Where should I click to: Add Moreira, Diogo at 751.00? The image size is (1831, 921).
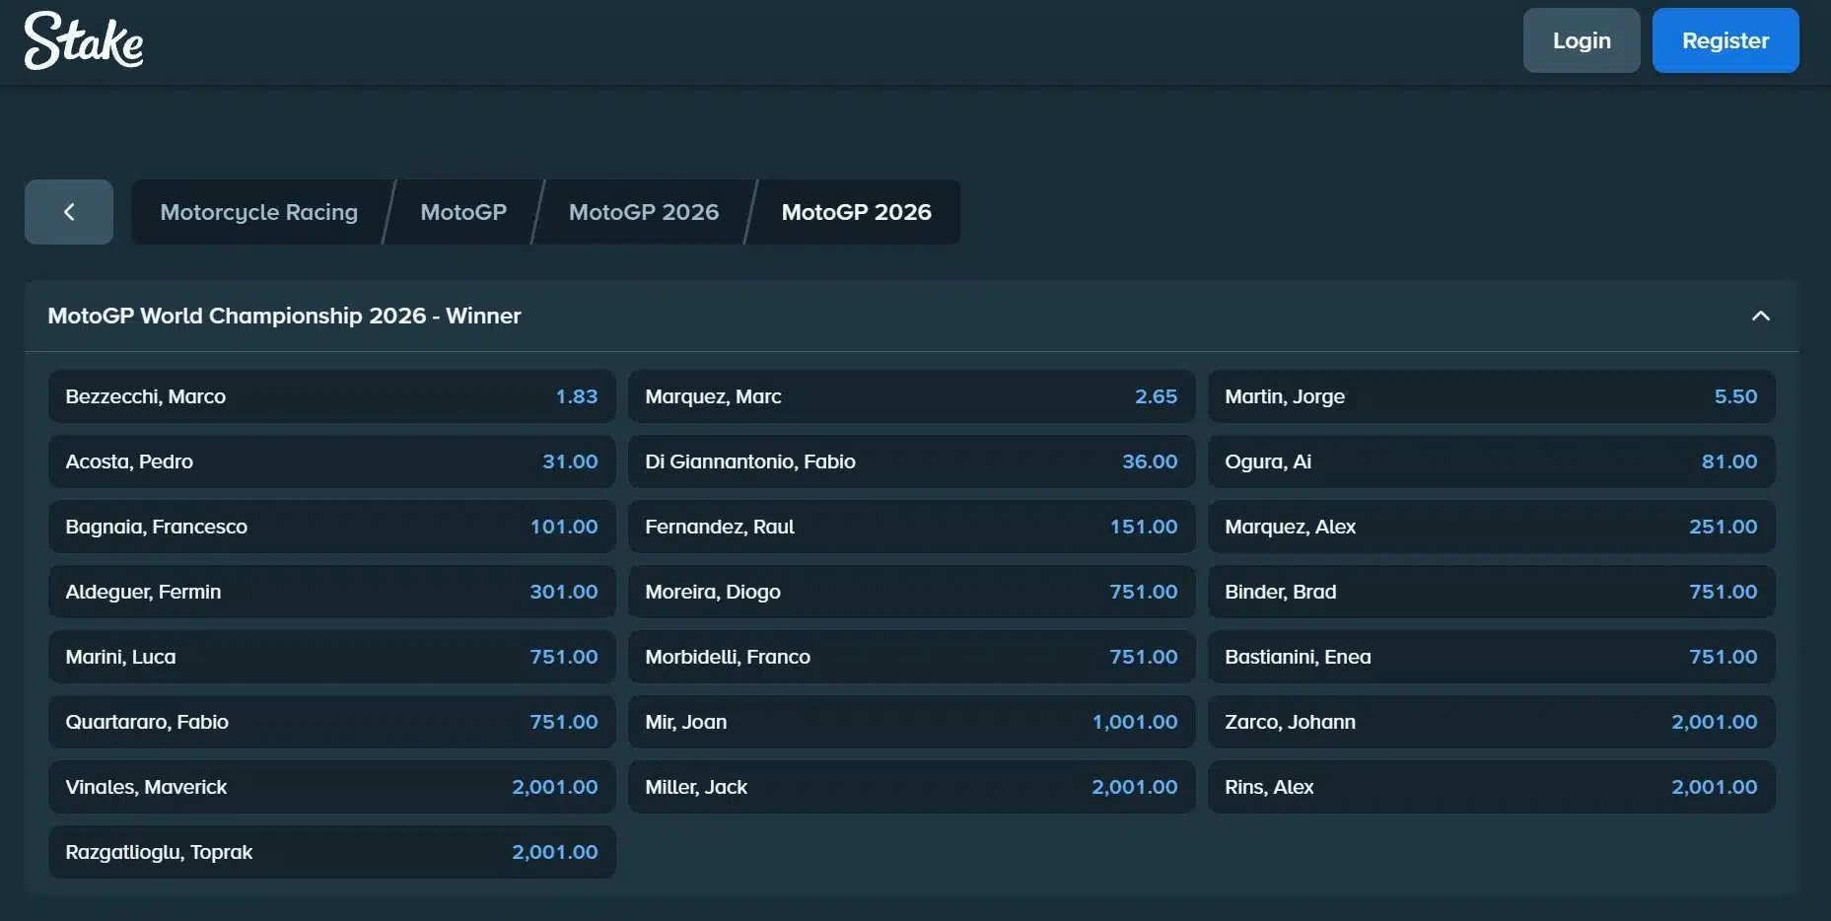tap(912, 592)
